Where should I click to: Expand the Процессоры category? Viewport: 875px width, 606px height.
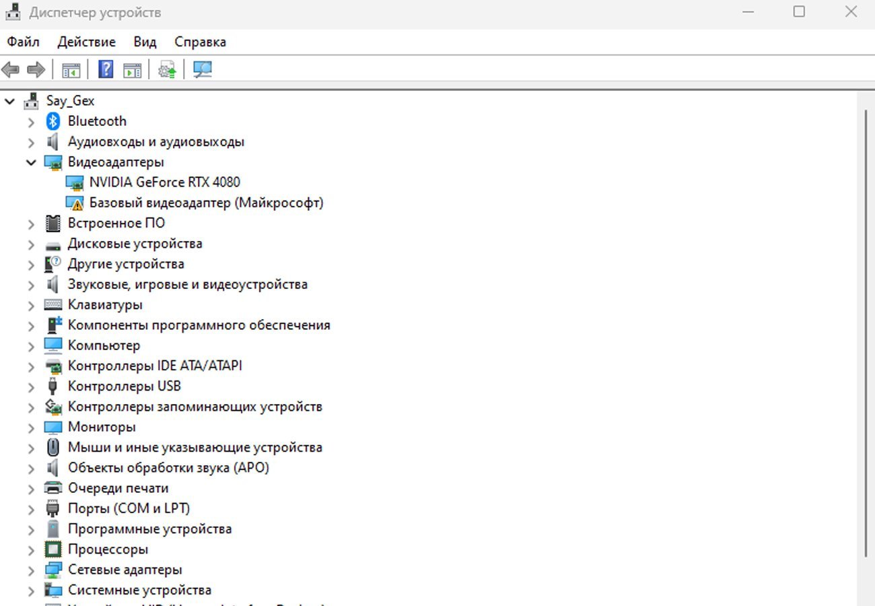click(31, 550)
